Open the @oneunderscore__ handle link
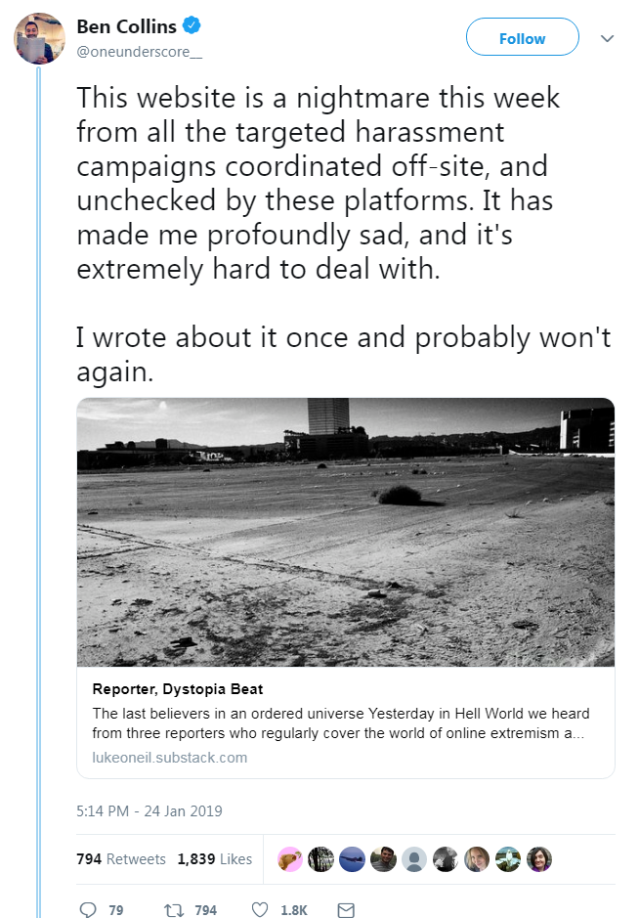 tap(140, 52)
